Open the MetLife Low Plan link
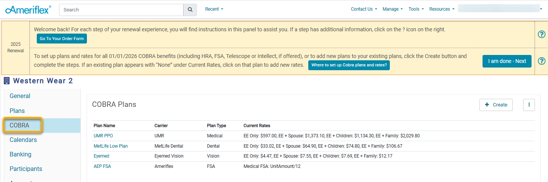 [111, 146]
